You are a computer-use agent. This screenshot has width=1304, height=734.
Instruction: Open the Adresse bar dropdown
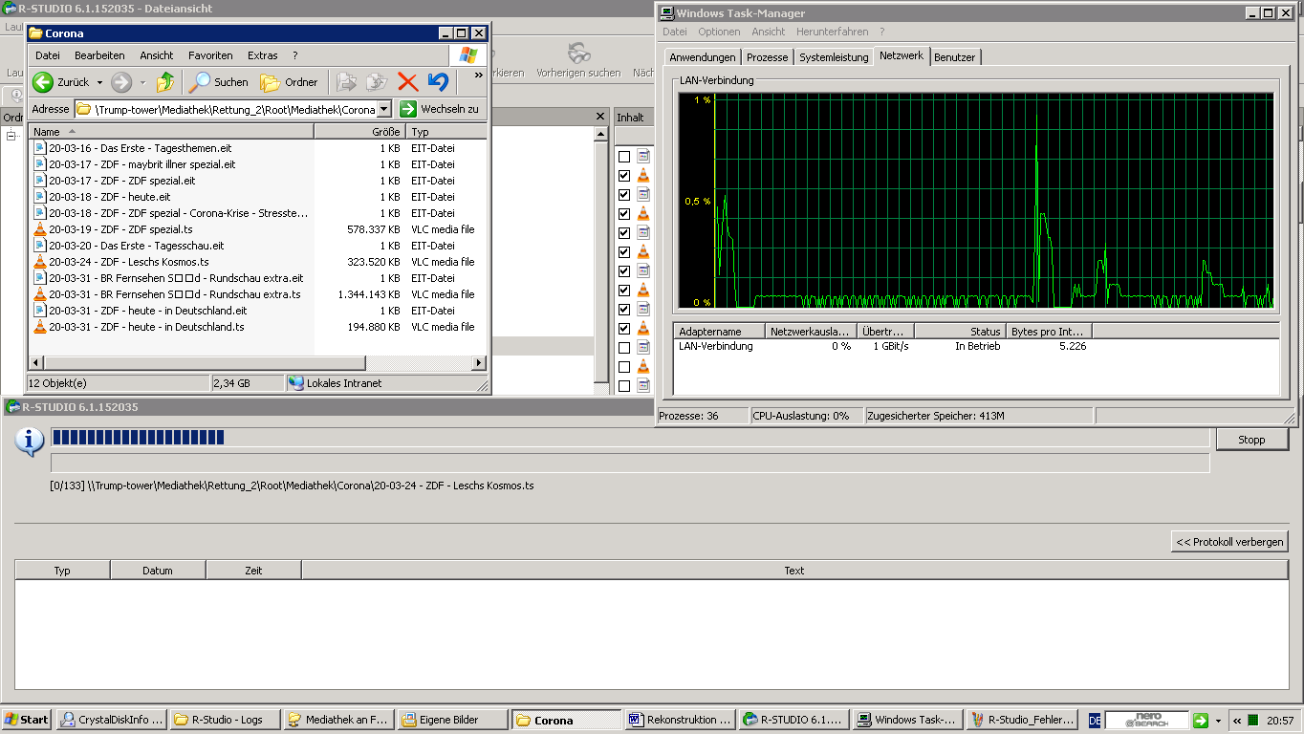[384, 109]
